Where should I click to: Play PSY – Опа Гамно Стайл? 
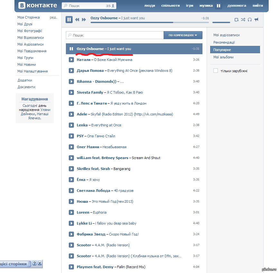point(71,136)
